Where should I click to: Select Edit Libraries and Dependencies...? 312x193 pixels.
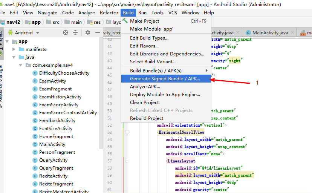(166, 54)
